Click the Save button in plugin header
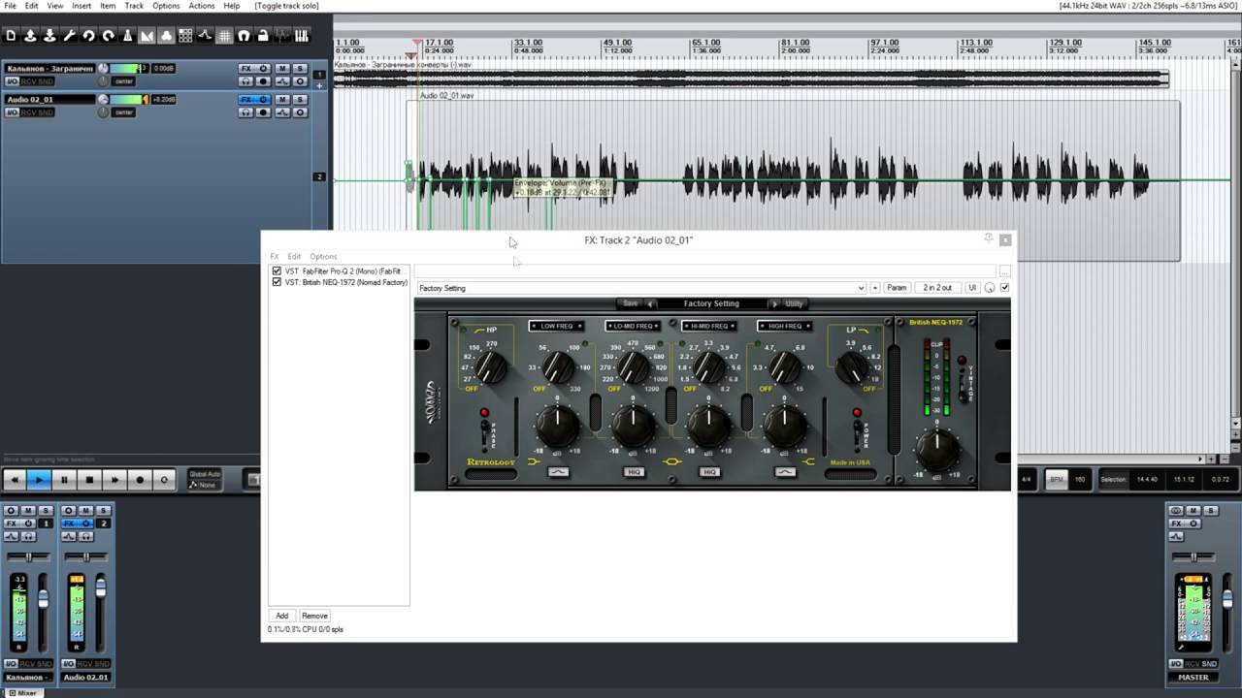Viewport: 1242px width, 698px height. pyautogui.click(x=631, y=303)
